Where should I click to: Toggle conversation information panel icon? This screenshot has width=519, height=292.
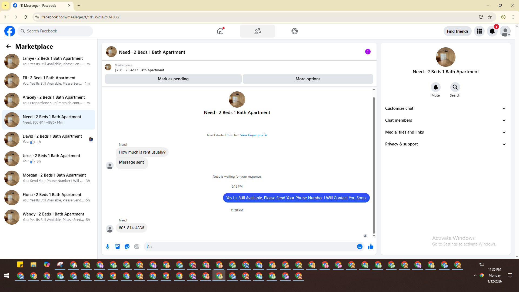coord(368,52)
